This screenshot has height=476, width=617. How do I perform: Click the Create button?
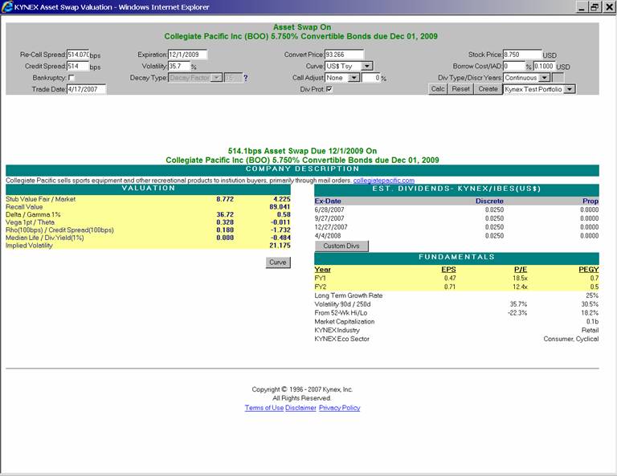point(488,89)
